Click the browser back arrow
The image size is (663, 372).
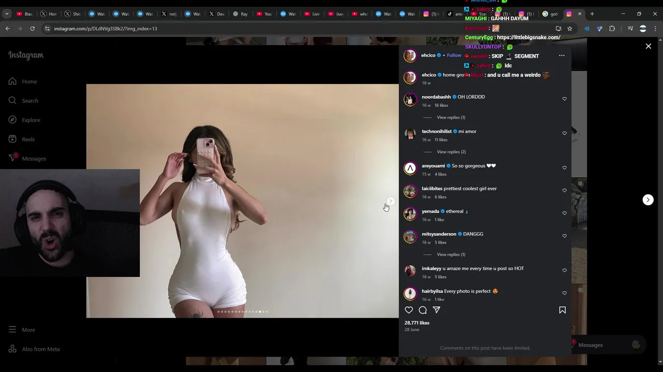pos(8,28)
